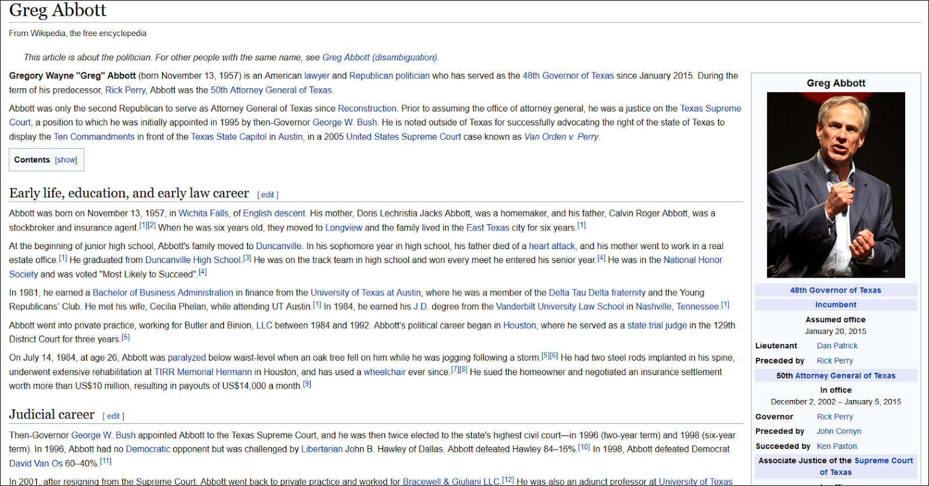Image resolution: width=929 pixels, height=486 pixels.
Task: Open 'George W. Bush' link in second paragraph
Action: click(x=345, y=123)
